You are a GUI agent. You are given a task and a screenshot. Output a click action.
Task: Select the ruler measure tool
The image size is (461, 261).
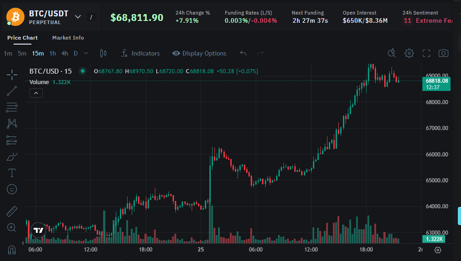click(x=12, y=211)
